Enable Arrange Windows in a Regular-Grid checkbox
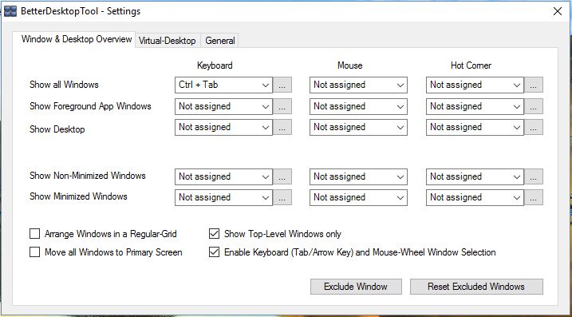This screenshot has height=317, width=572. click(34, 234)
